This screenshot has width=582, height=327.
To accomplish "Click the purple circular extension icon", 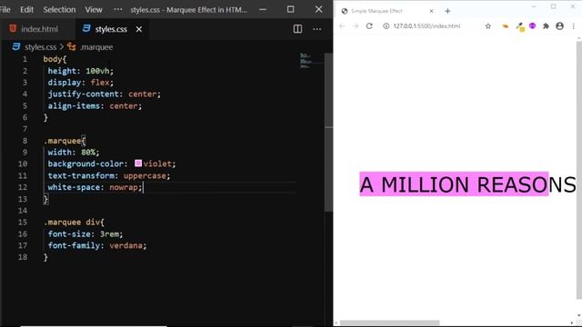I will point(533,25).
